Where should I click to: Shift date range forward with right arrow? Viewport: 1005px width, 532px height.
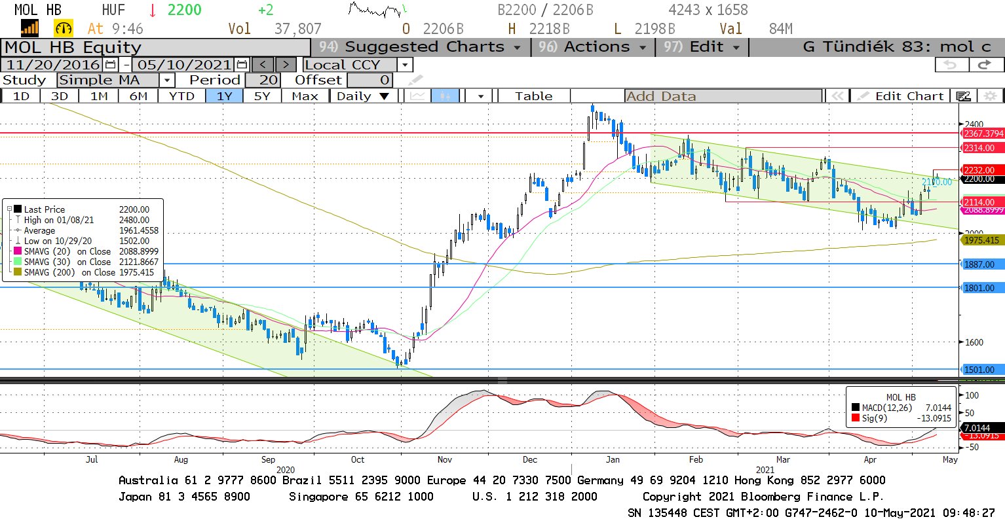286,65
